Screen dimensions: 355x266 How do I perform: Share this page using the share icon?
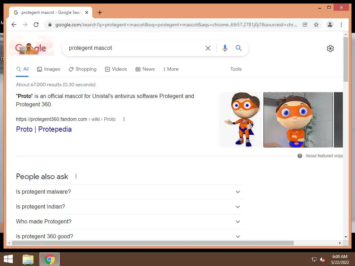(x=305, y=25)
